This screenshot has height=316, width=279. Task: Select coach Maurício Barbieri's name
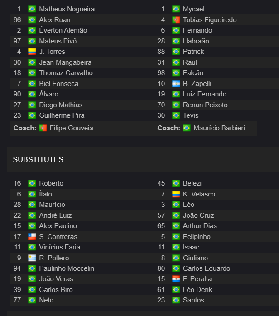[x=219, y=128]
